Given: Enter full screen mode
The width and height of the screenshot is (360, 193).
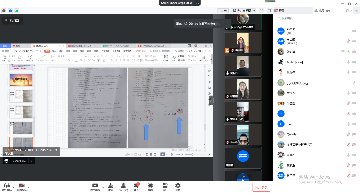Looking at the screenshot, I should [x=261, y=11].
